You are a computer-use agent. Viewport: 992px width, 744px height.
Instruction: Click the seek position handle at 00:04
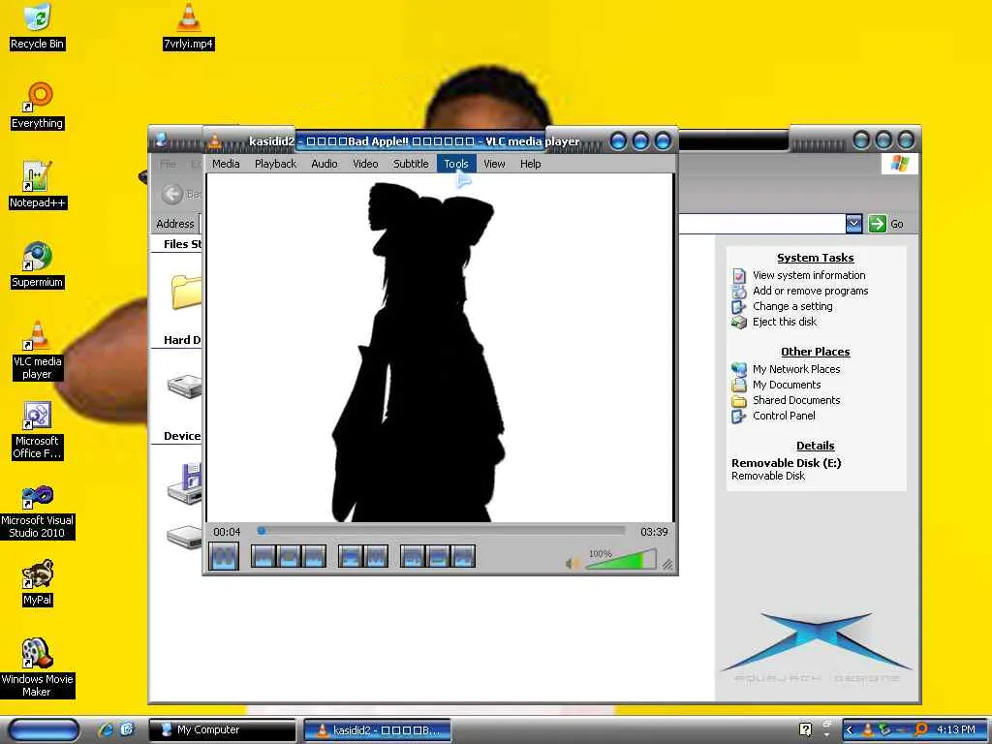(x=262, y=531)
